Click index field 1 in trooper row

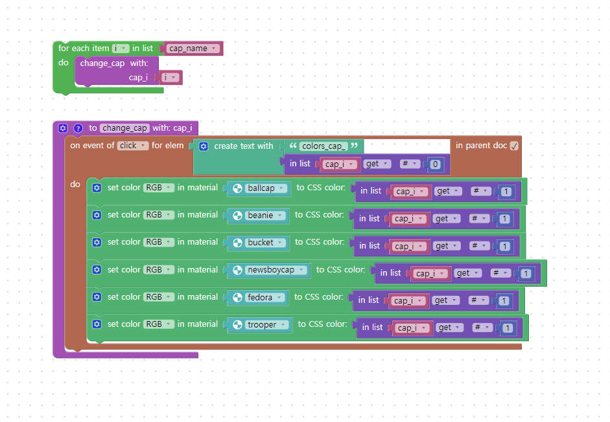[x=508, y=328]
